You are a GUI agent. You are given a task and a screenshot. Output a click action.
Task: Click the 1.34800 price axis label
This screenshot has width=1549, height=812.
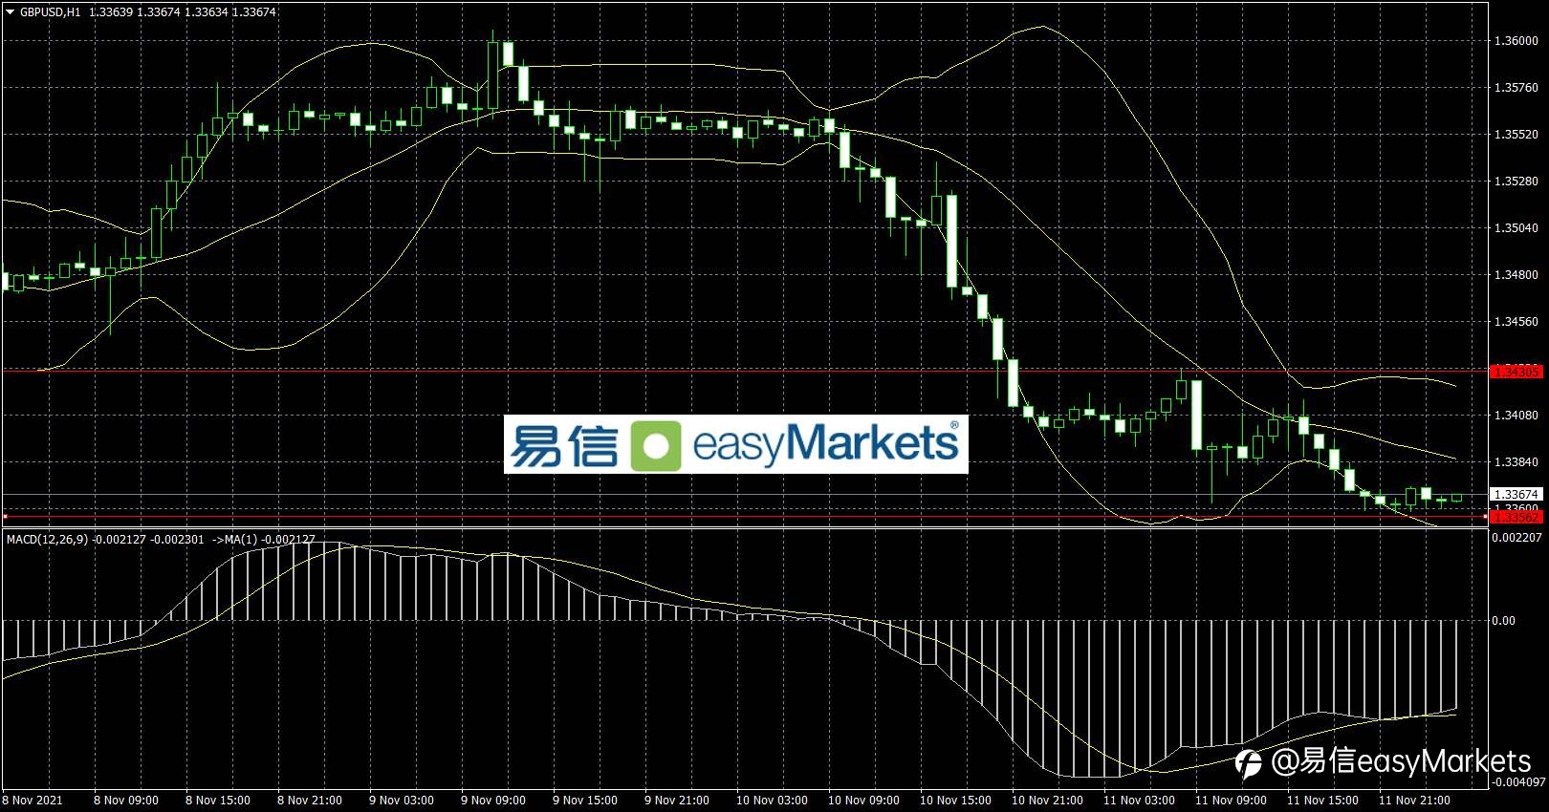(x=1516, y=275)
